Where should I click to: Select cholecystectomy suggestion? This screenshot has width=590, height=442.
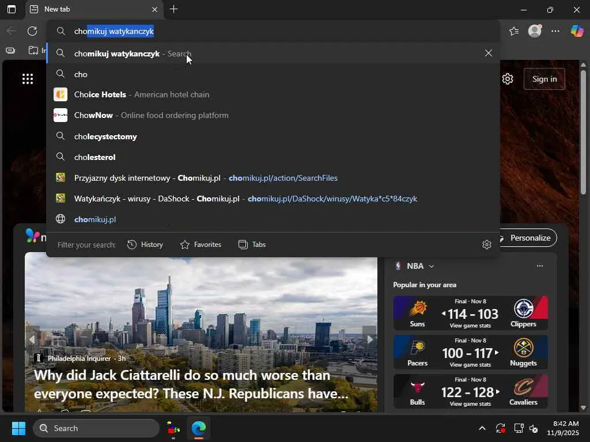coord(273,136)
